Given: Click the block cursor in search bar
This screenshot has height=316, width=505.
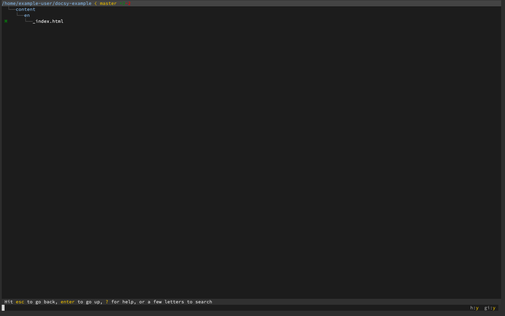Looking at the screenshot, I should coord(3,308).
